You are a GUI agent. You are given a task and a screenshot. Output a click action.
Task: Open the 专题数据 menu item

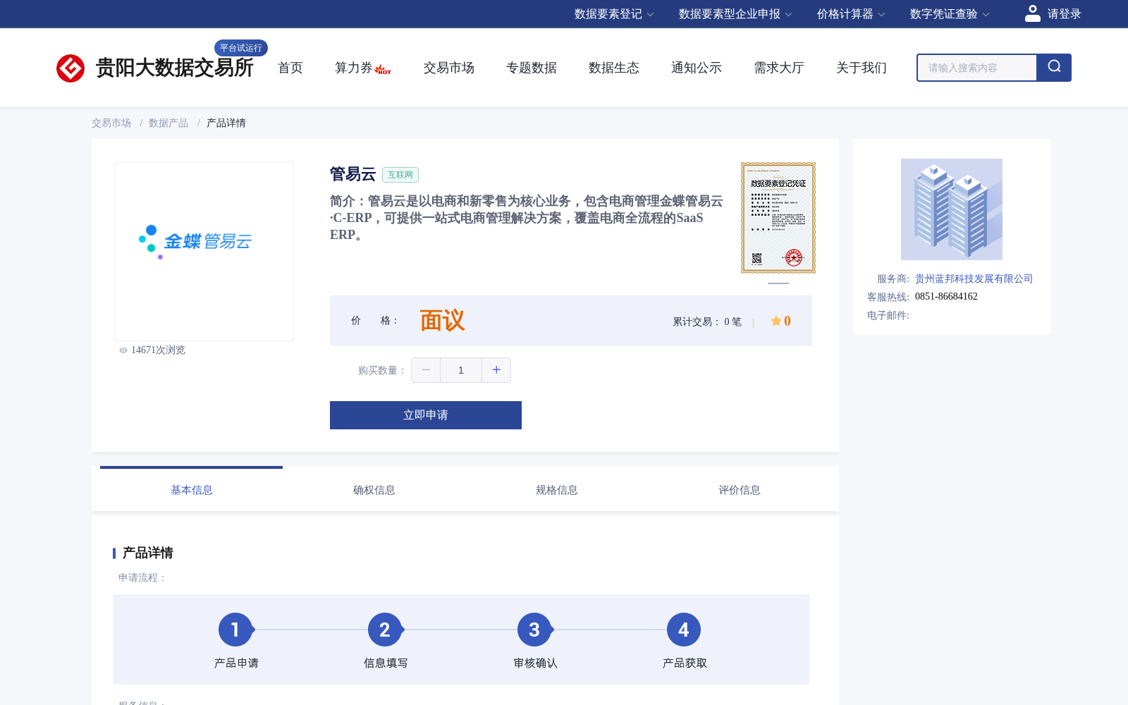(532, 68)
